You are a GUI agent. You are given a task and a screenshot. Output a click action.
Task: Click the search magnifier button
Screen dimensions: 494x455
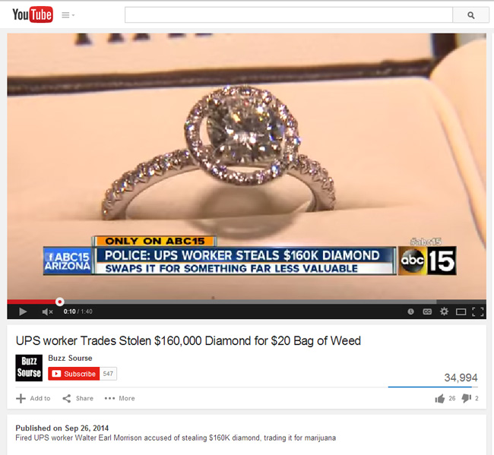[x=470, y=15]
